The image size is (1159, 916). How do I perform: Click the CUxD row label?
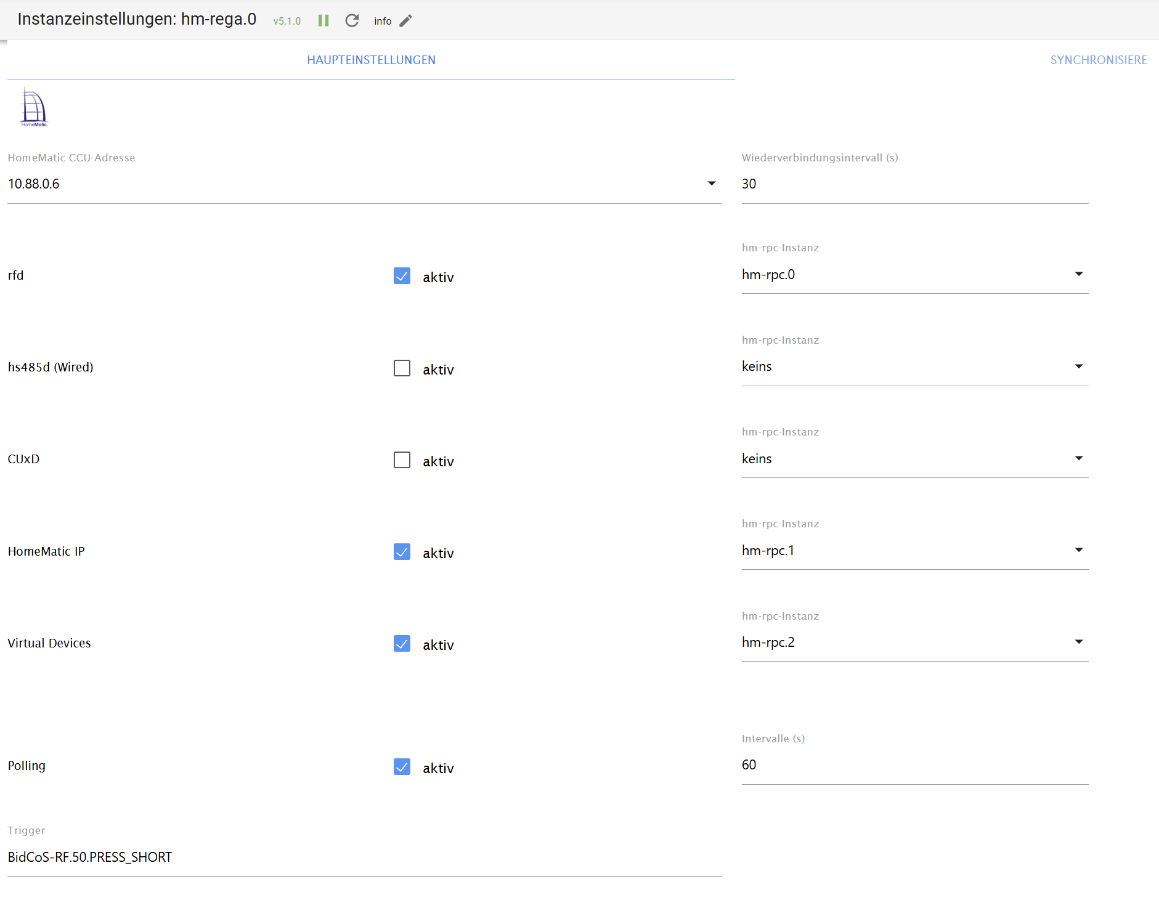[23, 459]
